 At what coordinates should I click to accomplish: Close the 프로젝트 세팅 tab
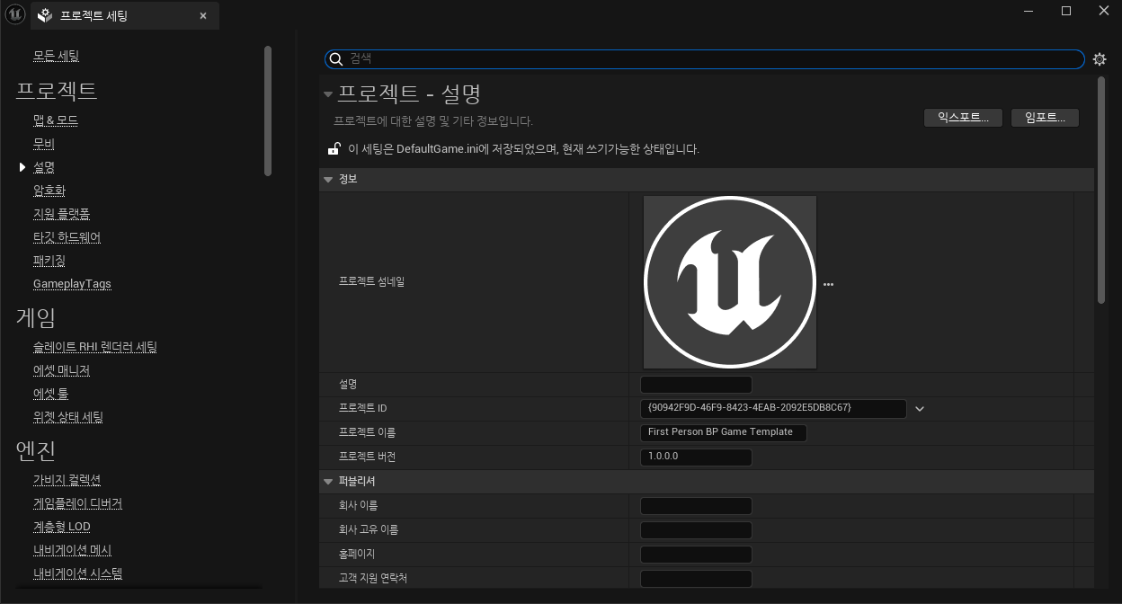pos(203,16)
